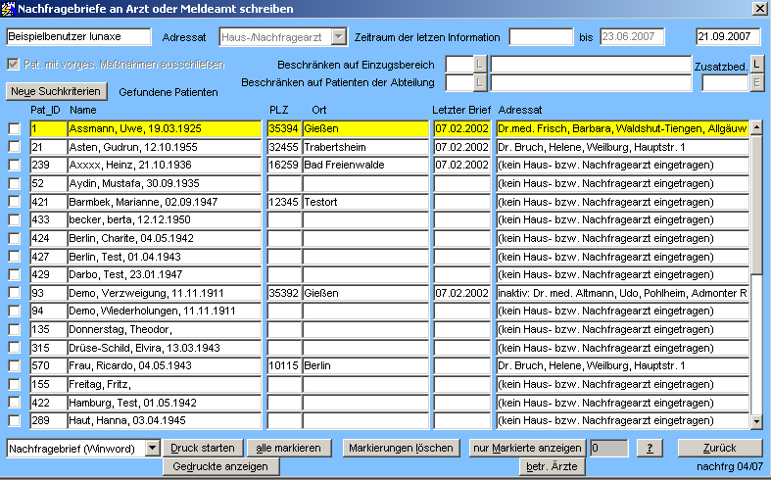Click the Zeitraum start date field

click(x=540, y=37)
